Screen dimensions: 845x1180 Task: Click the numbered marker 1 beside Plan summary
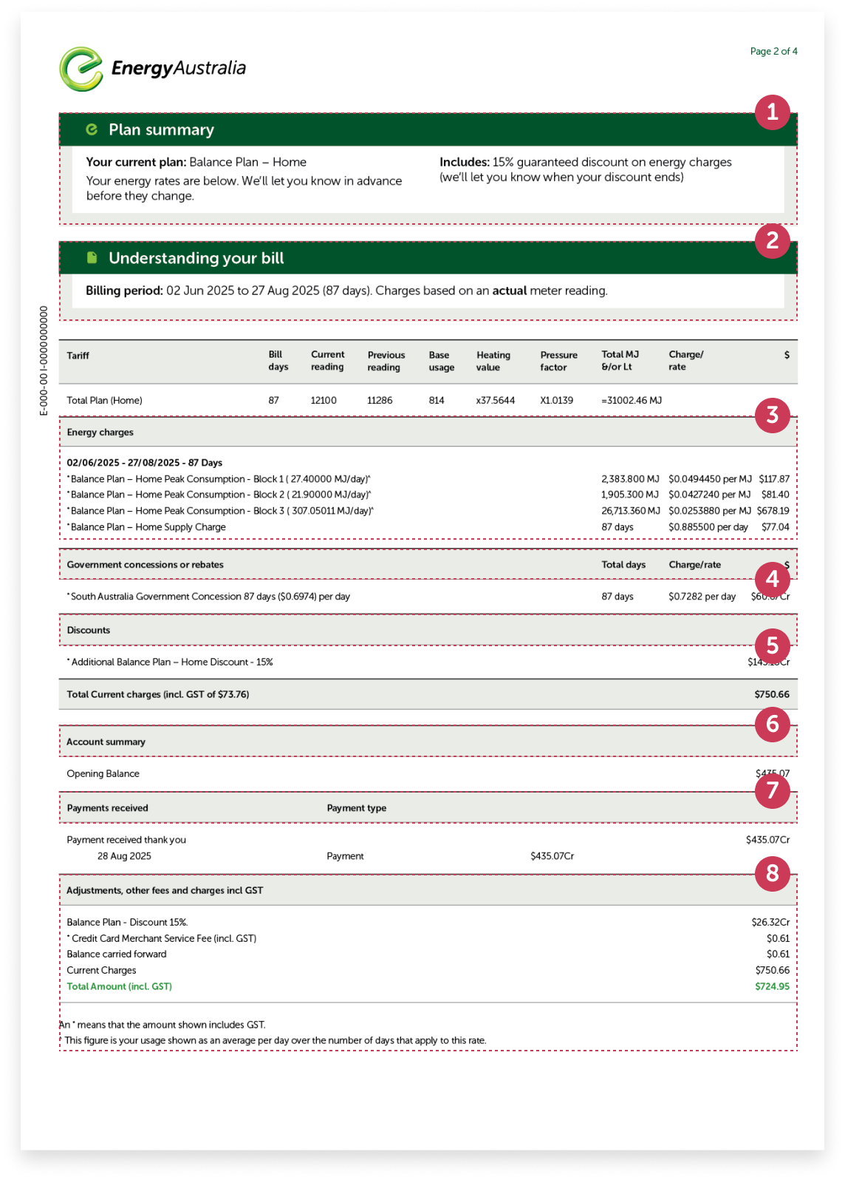(772, 113)
